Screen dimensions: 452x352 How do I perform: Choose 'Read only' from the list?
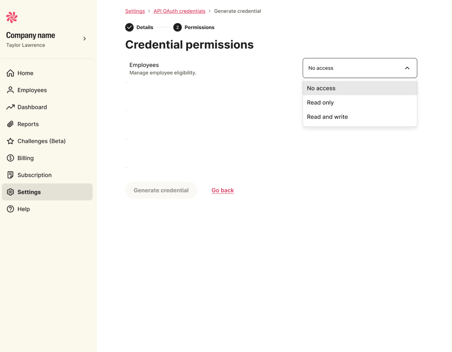coord(320,102)
